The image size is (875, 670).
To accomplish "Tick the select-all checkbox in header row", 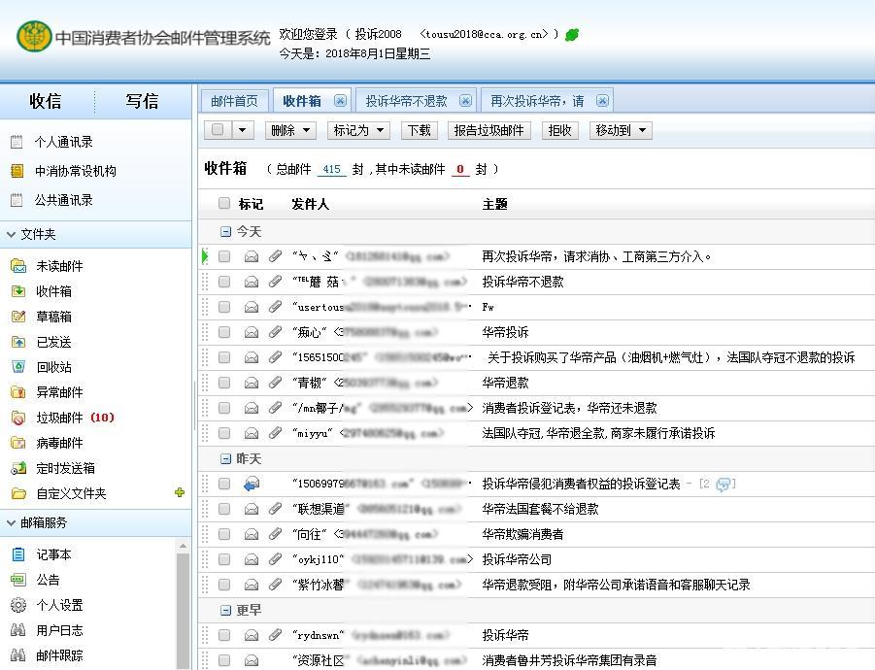I will 224,204.
